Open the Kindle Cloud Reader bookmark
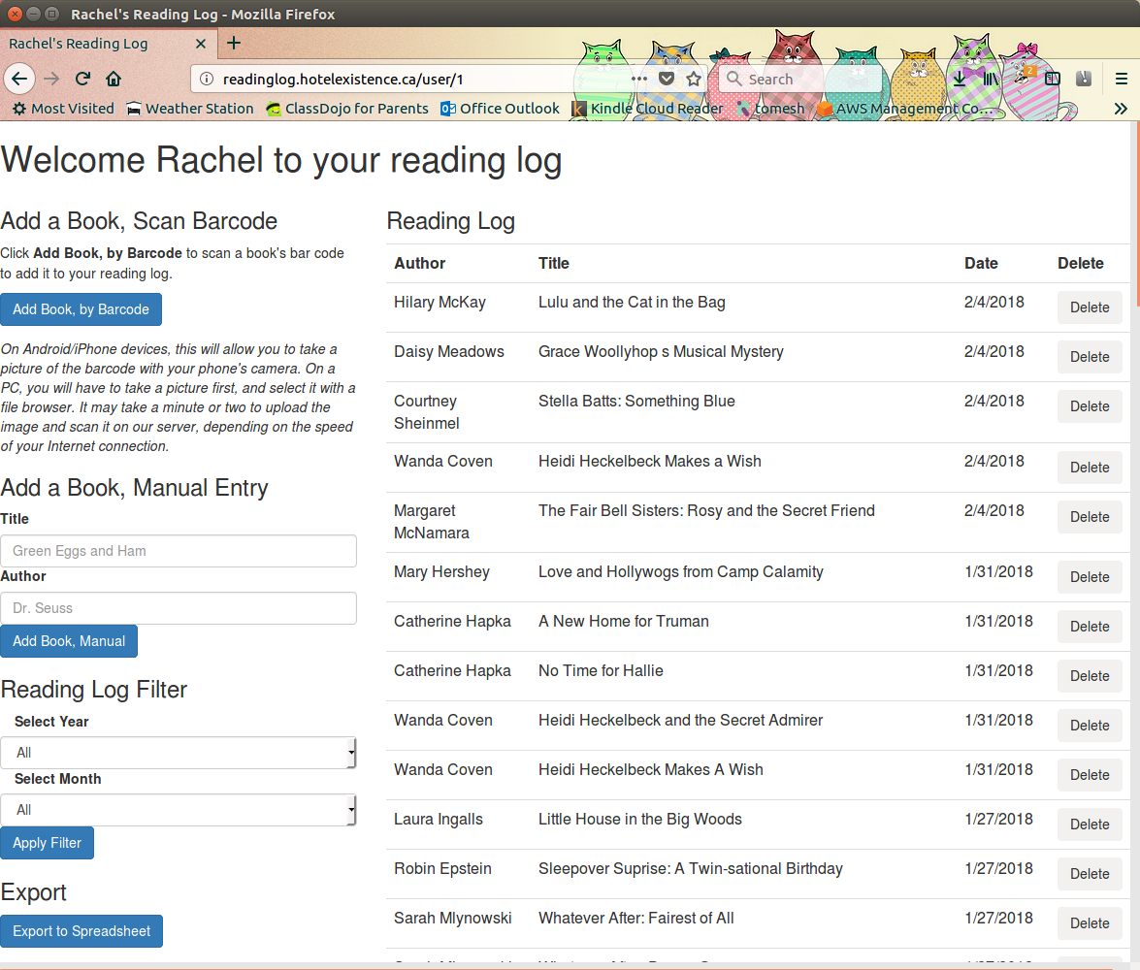The height and width of the screenshot is (970, 1140). point(647,109)
